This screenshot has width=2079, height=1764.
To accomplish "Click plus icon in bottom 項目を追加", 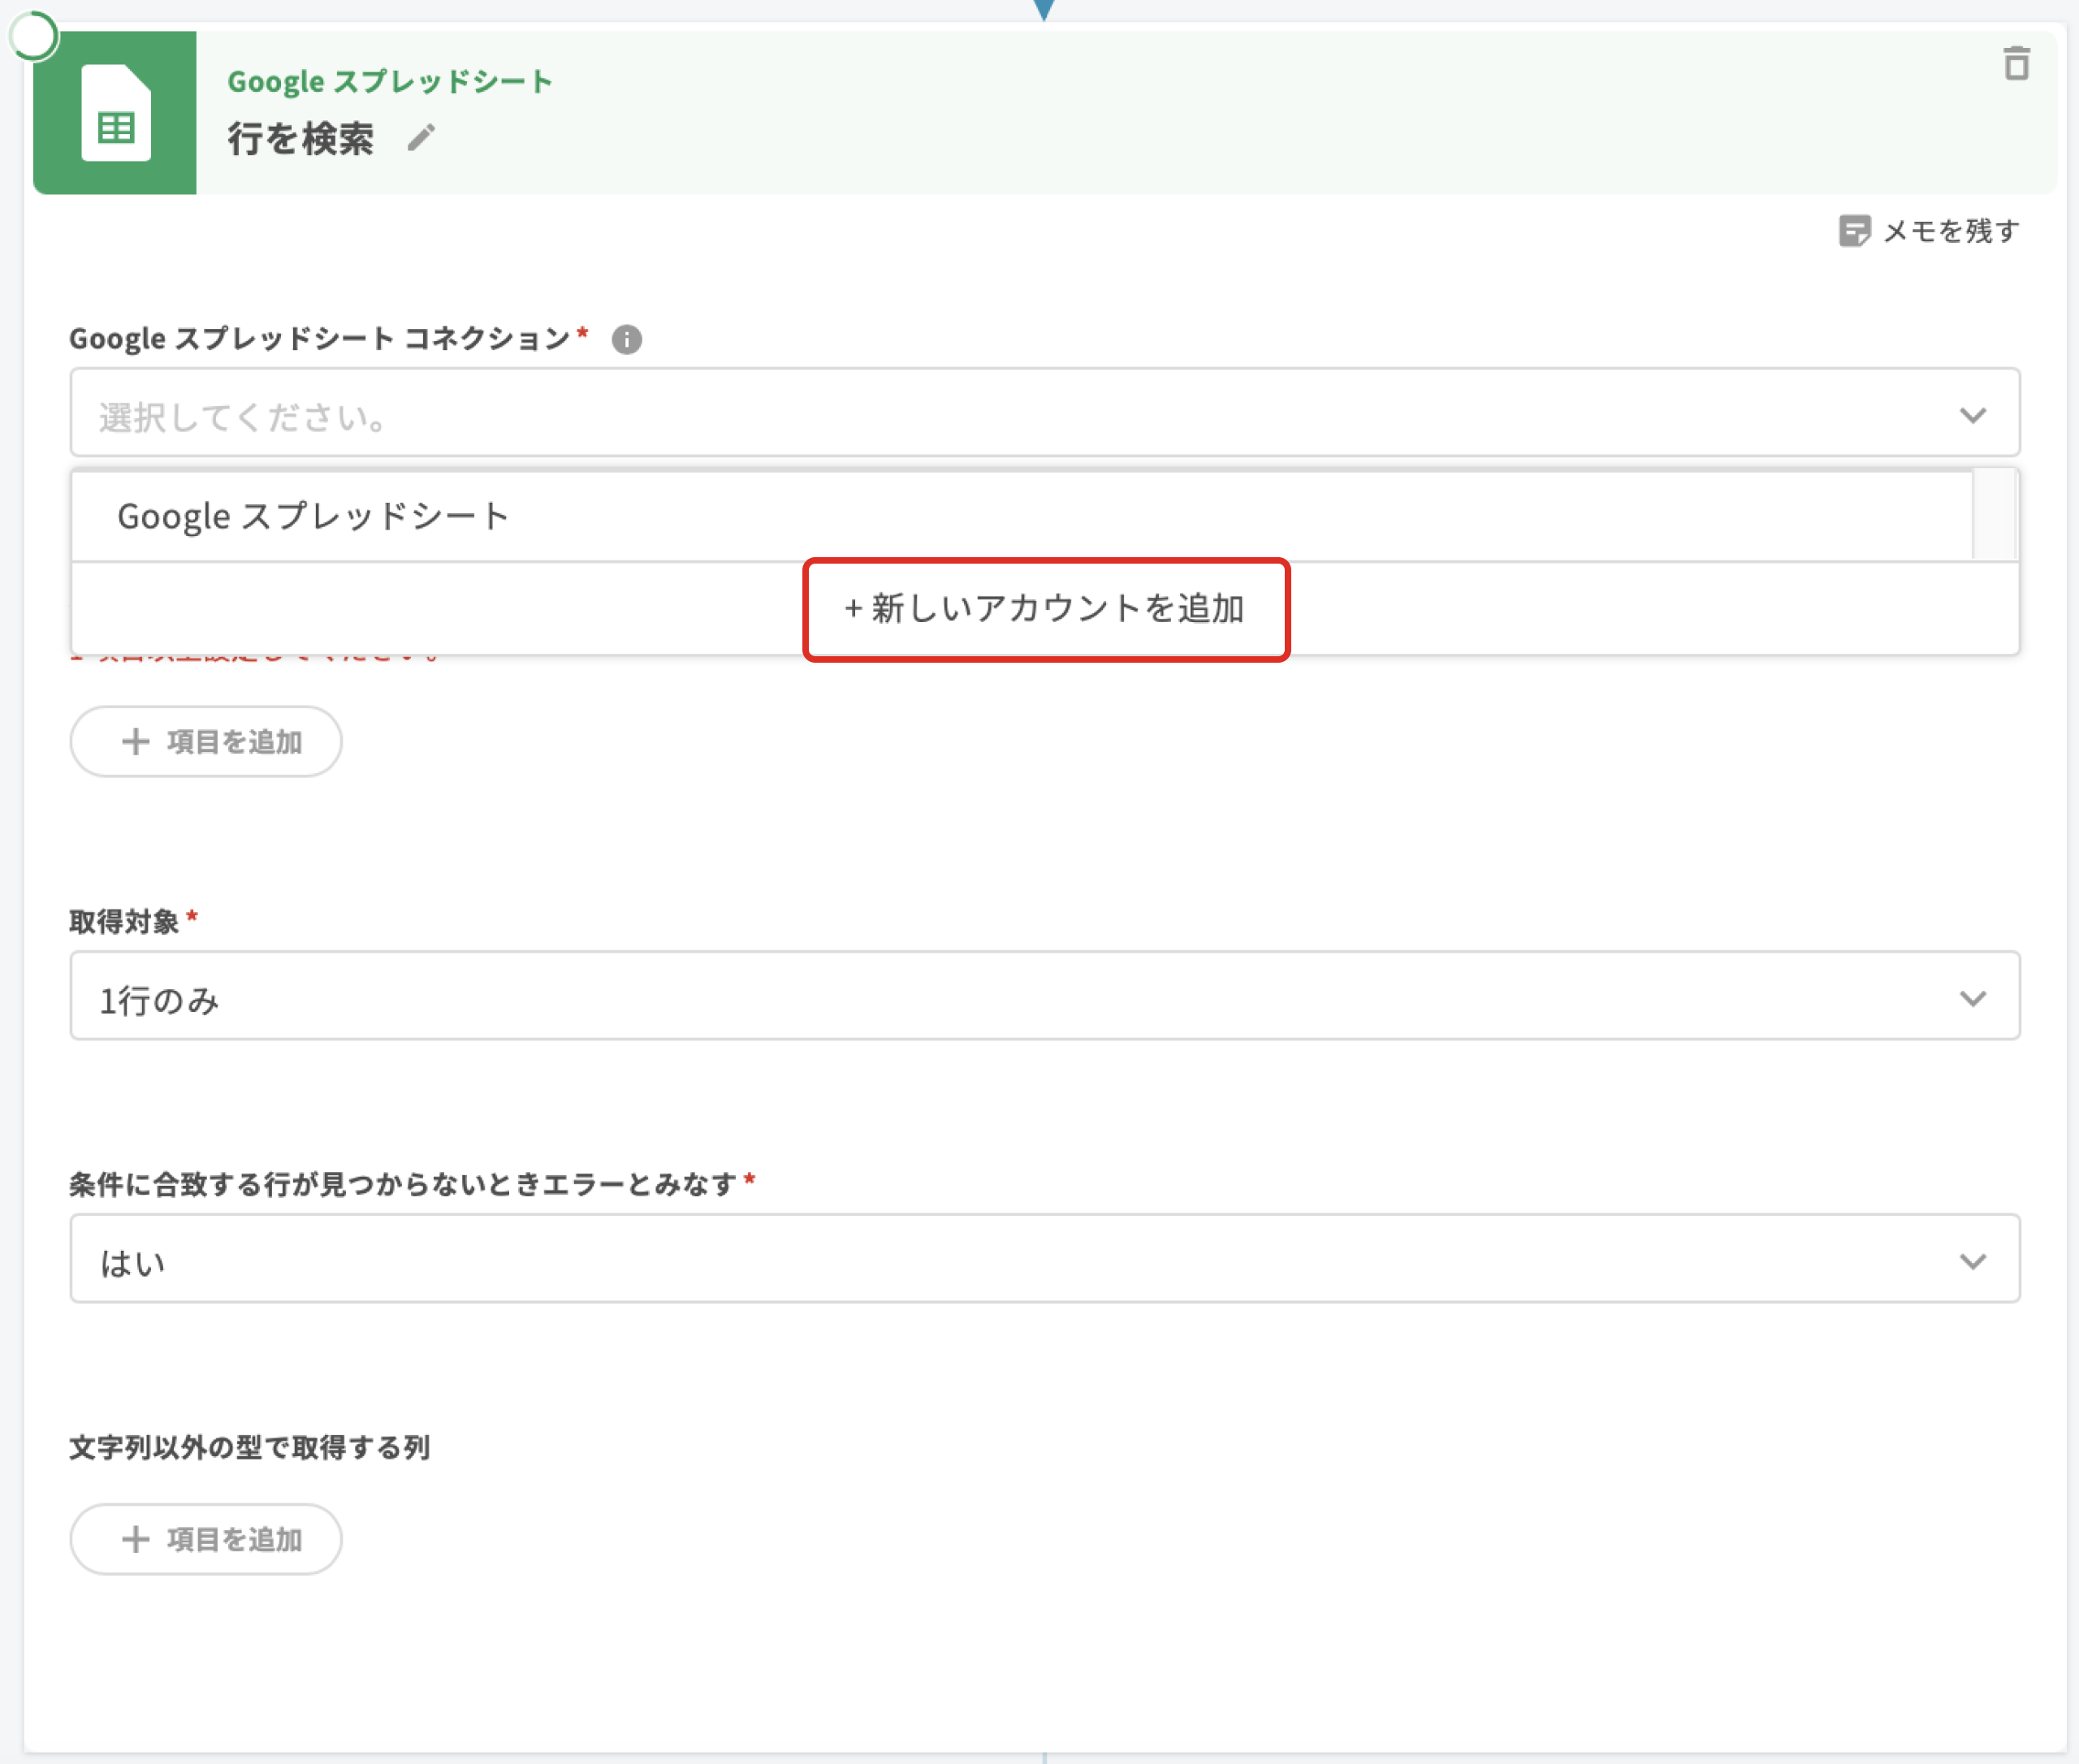I will click(135, 1539).
